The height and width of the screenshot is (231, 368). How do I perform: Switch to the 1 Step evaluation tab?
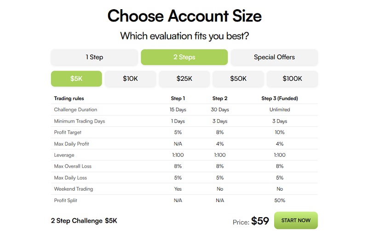94,57
